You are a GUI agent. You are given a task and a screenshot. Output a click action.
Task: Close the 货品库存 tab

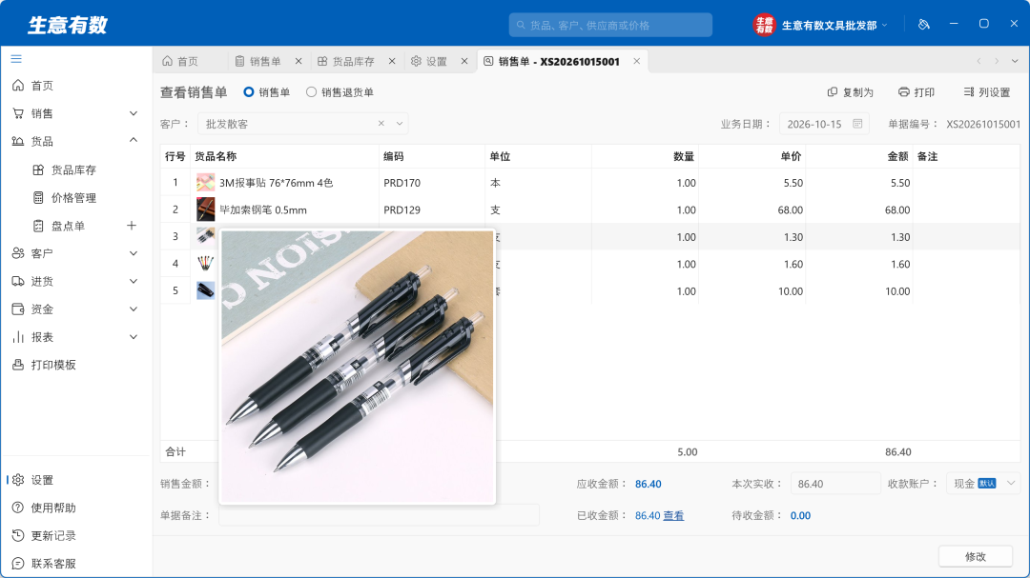point(392,61)
